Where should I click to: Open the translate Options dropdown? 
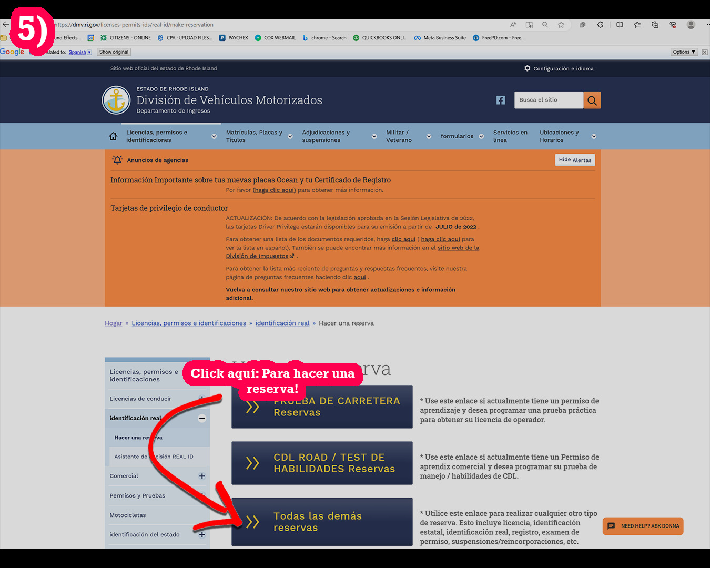pos(684,52)
